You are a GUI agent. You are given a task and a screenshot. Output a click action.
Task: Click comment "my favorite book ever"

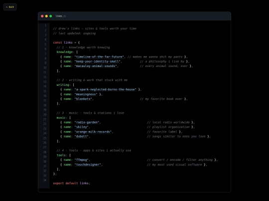(x=161, y=99)
